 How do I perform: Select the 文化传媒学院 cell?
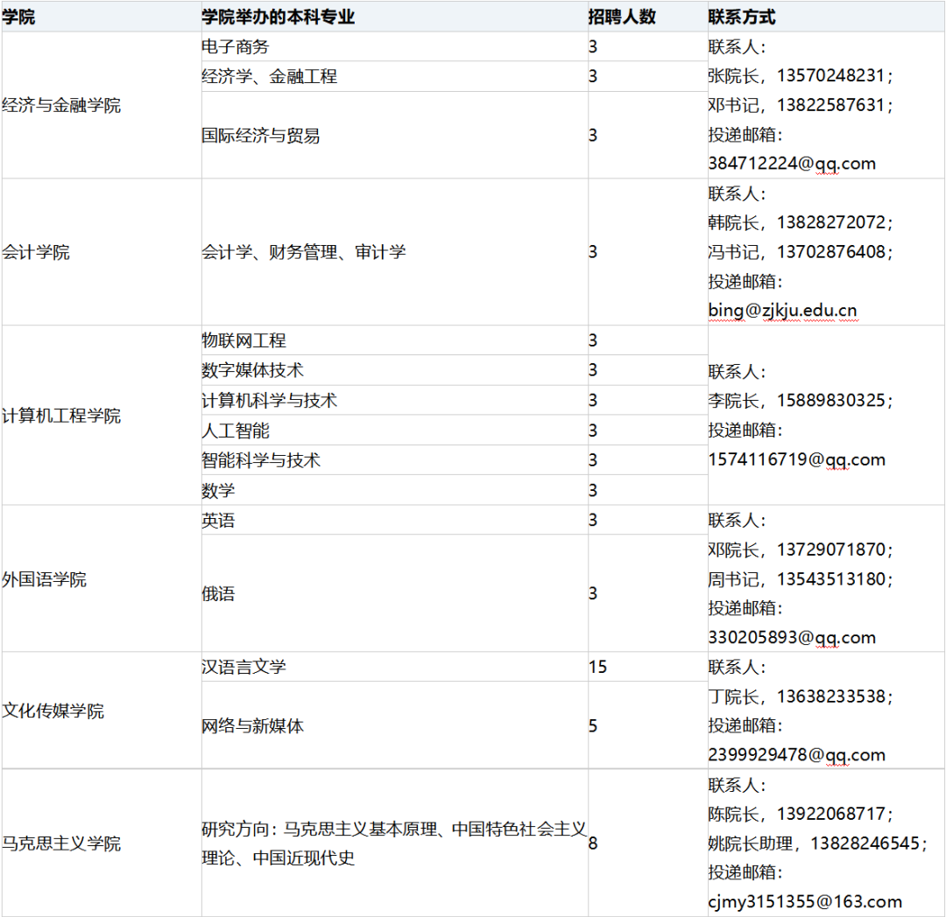click(102, 710)
